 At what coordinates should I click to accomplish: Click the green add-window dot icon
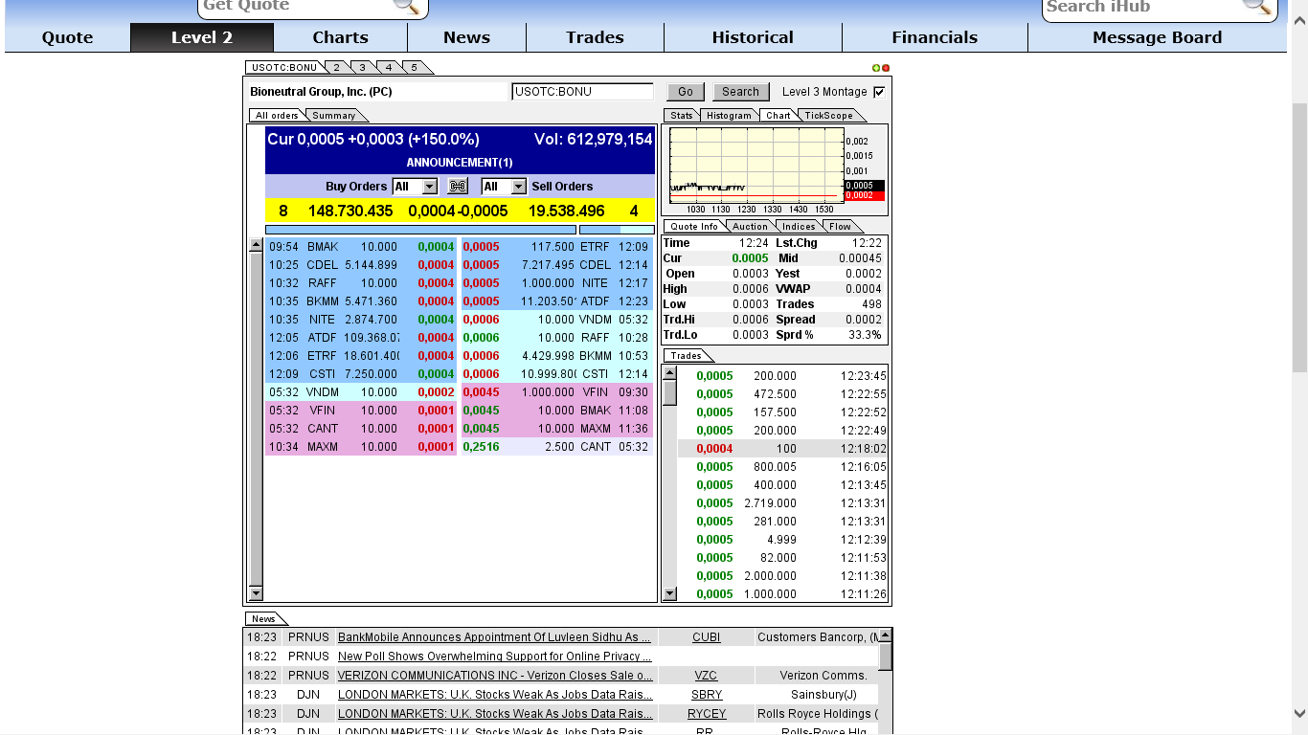876,68
